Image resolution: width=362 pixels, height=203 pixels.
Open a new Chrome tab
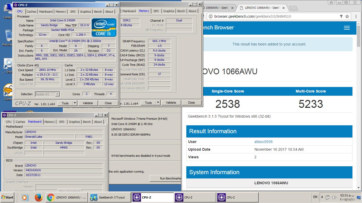coord(293,8)
